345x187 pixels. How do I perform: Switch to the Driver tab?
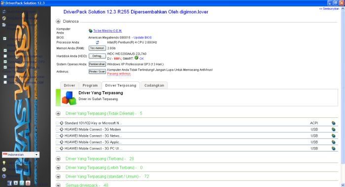tap(69, 85)
